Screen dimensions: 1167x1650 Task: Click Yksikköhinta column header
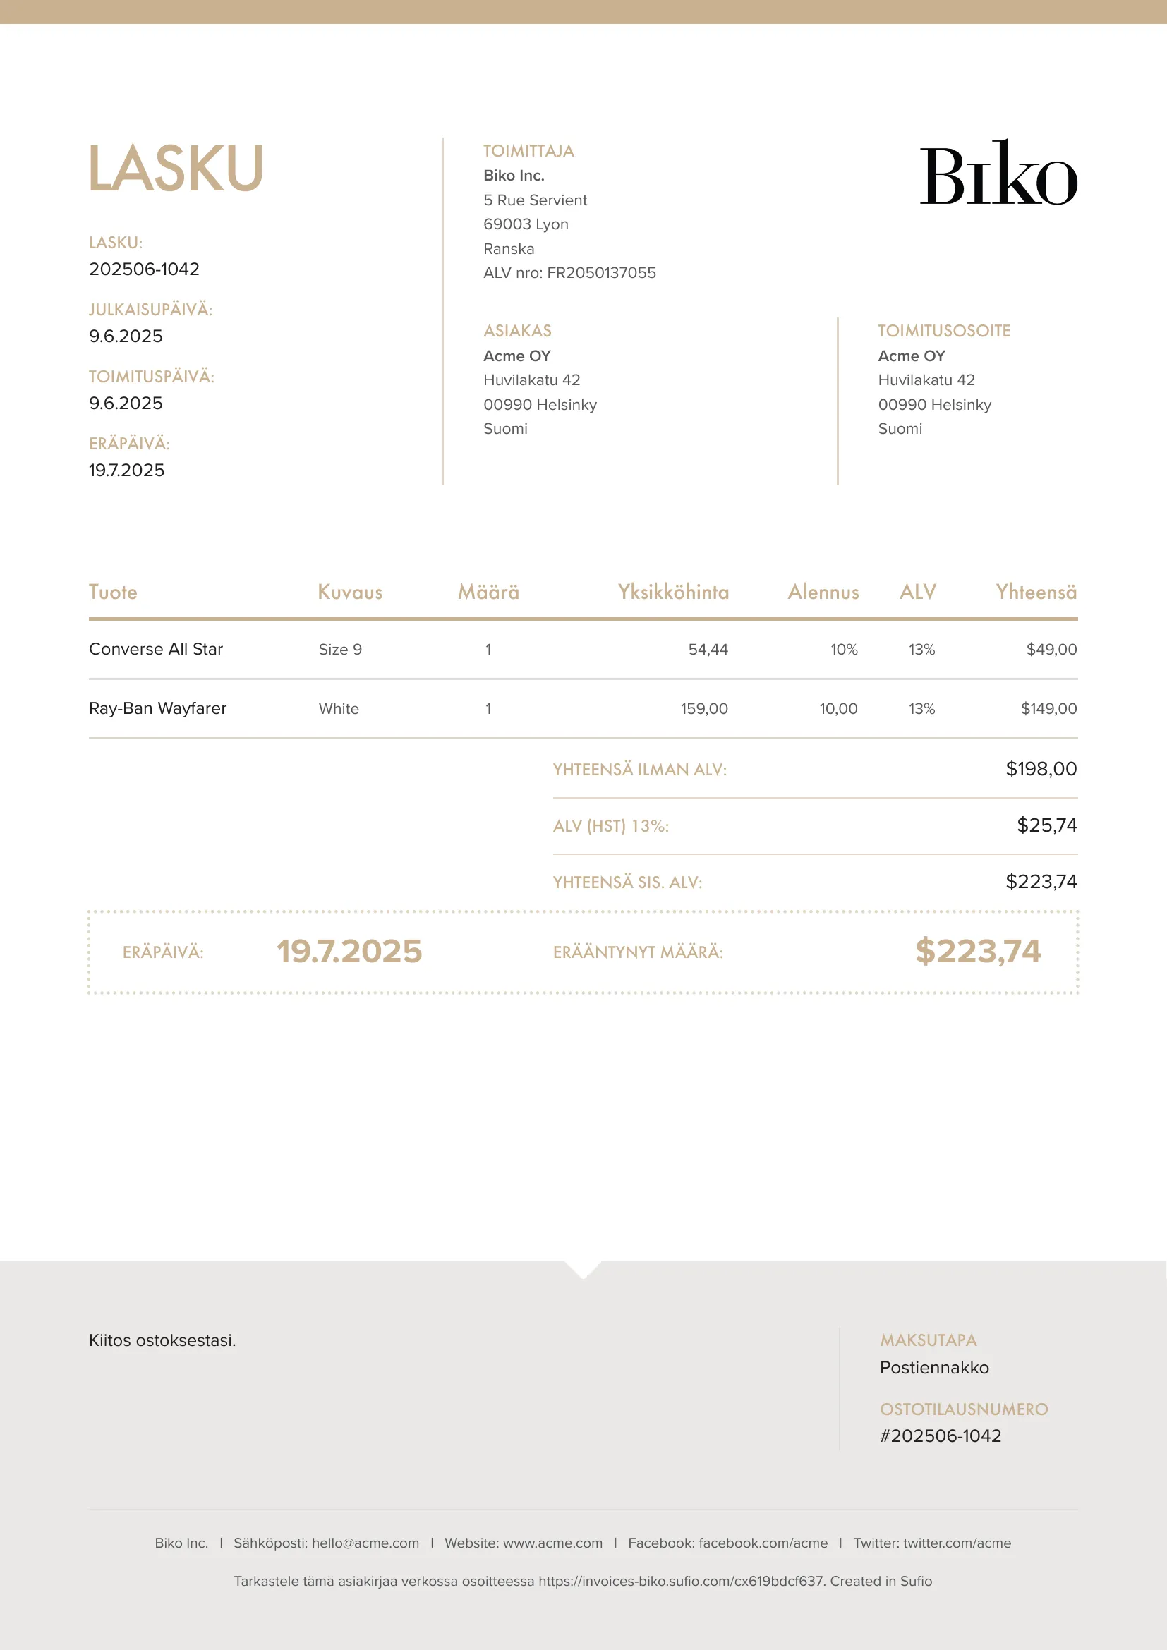673,591
